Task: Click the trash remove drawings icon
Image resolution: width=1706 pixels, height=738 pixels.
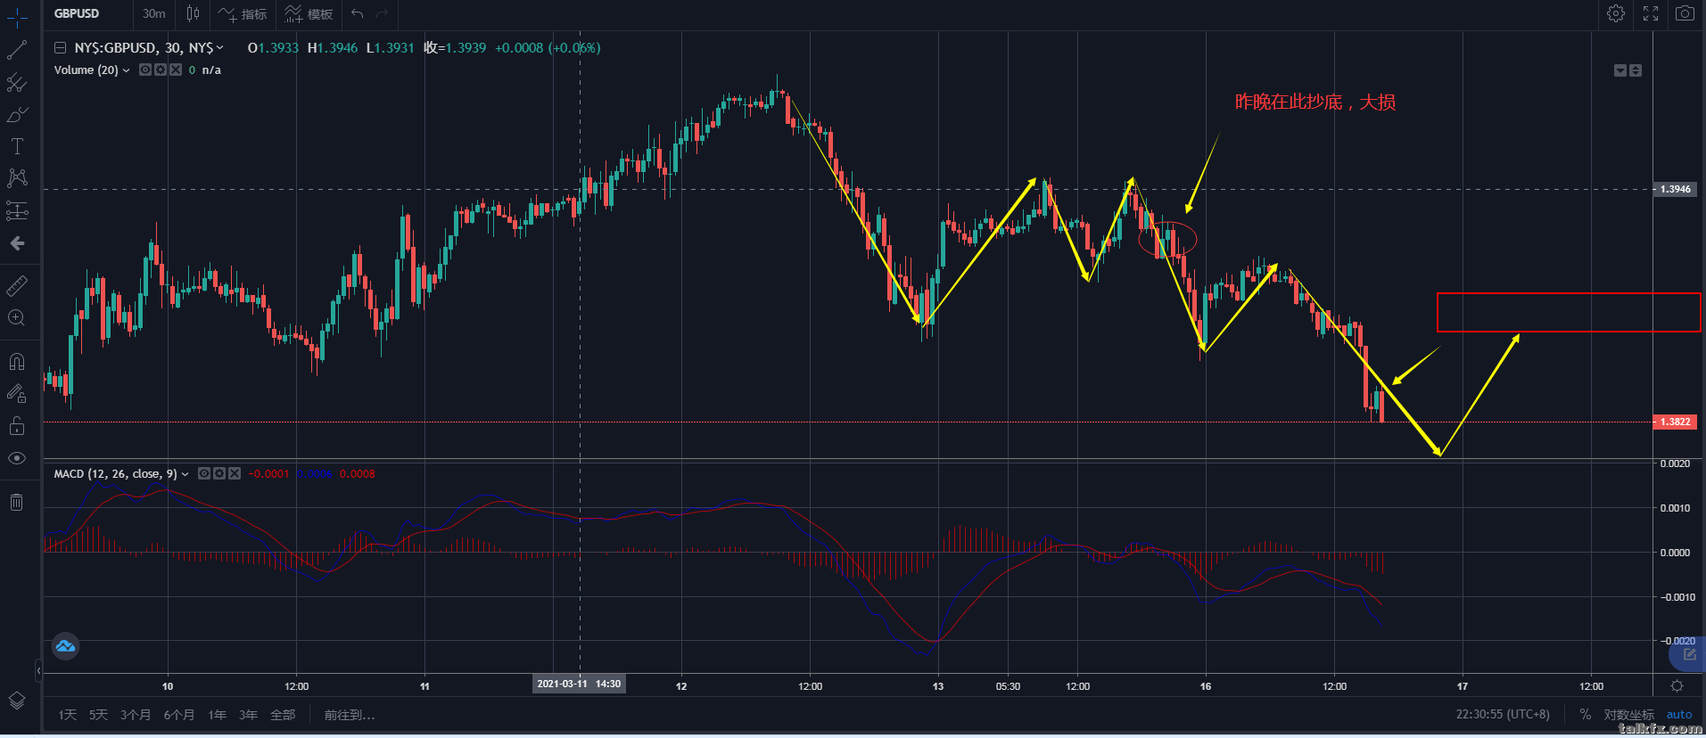Action: coord(17,502)
